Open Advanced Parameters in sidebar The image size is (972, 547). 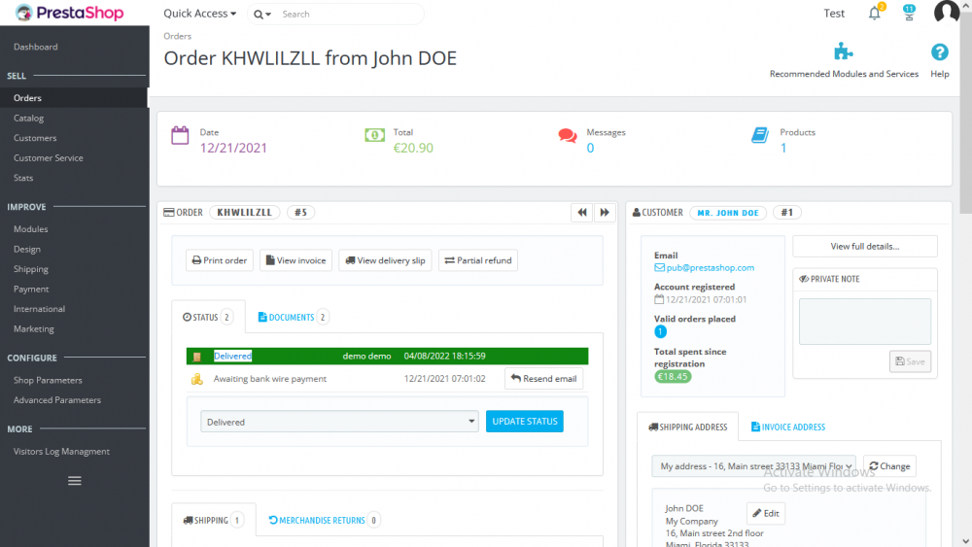pyautogui.click(x=57, y=400)
